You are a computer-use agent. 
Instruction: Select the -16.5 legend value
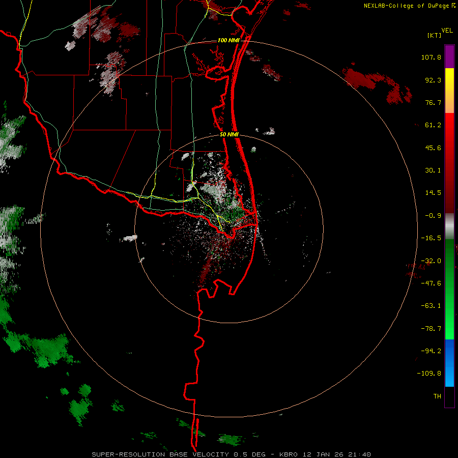click(x=431, y=238)
